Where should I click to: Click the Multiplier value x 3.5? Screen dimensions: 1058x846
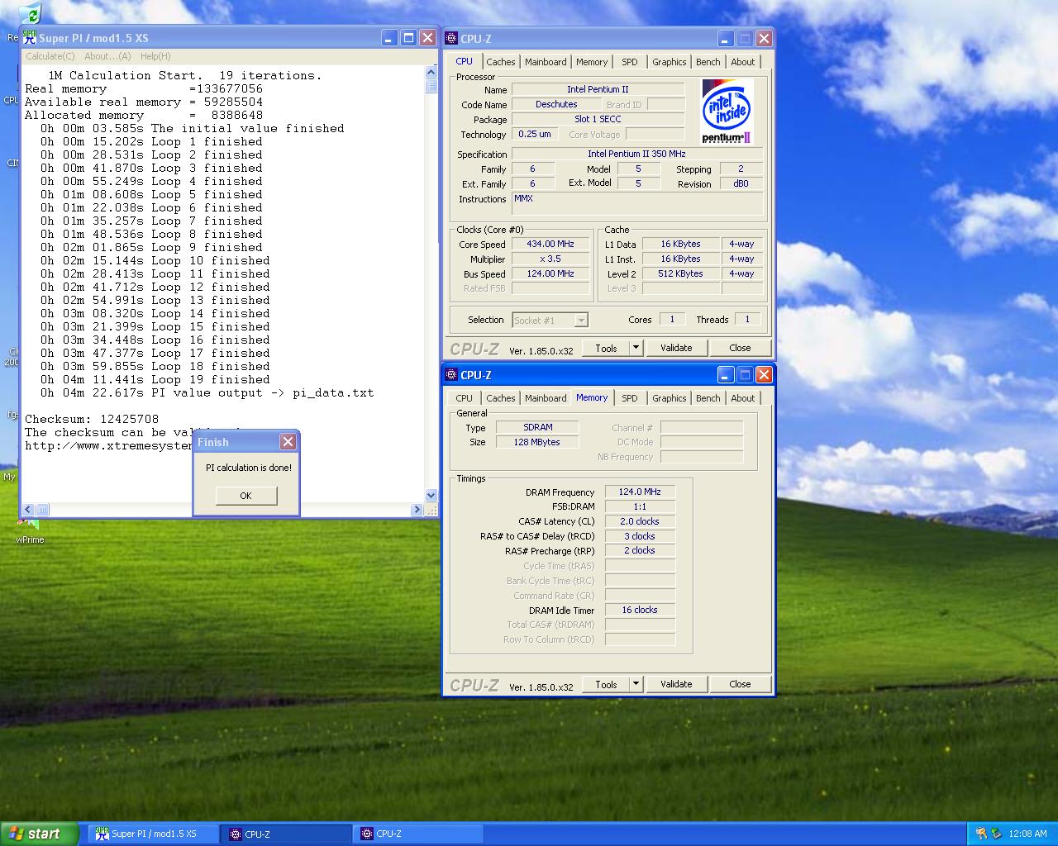coord(550,259)
